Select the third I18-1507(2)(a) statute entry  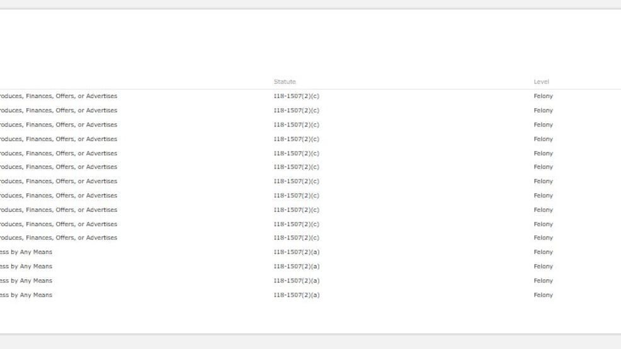coord(296,280)
